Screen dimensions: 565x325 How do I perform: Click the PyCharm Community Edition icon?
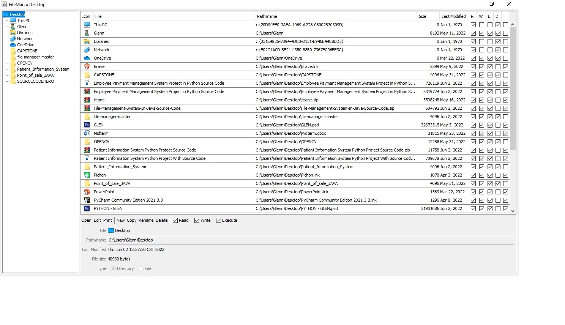[87, 200]
